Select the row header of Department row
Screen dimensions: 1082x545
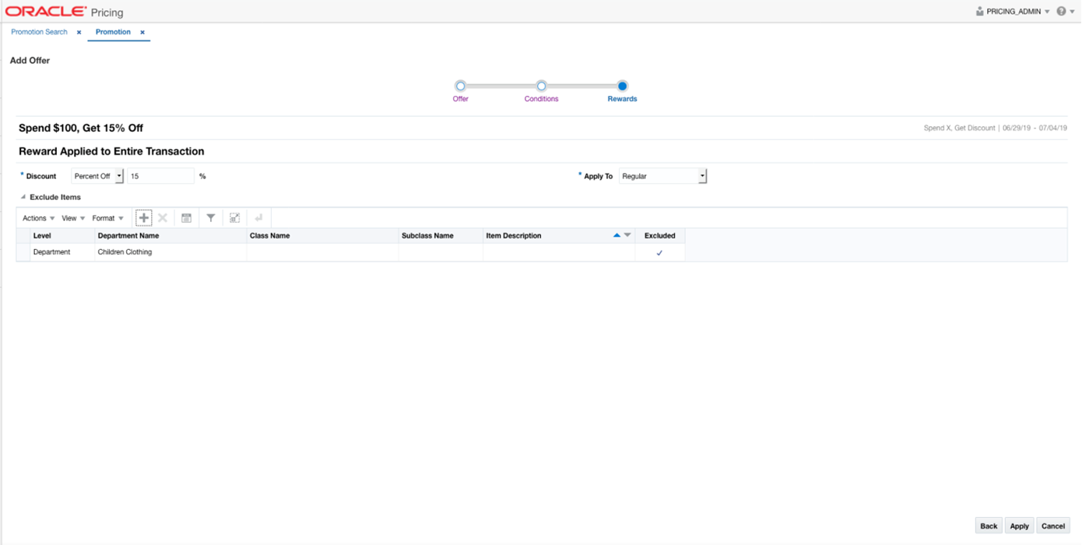pyautogui.click(x=23, y=252)
